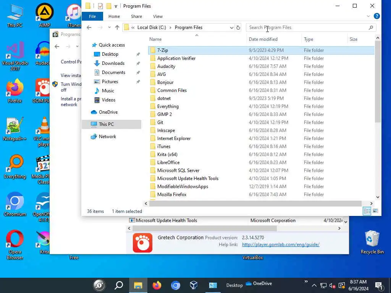Open Customize Quick Access Toolbar dropdown
Viewport: 391px width, 293px height.
pos(116,6)
